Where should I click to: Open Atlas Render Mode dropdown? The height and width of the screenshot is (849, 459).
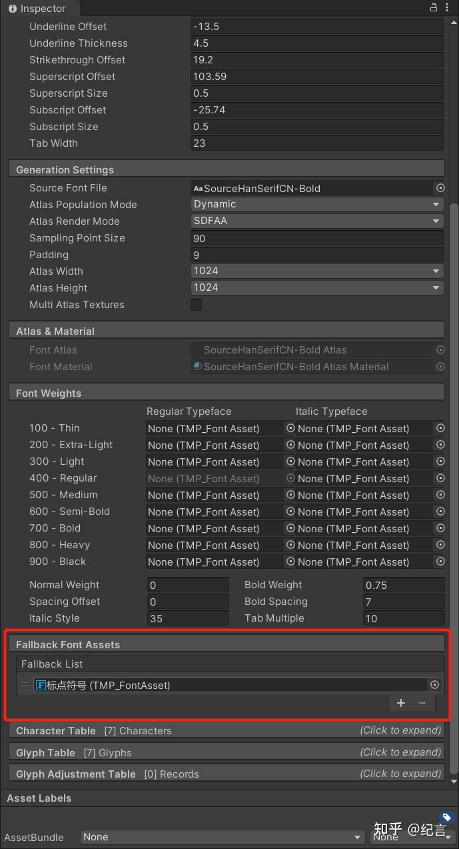317,221
